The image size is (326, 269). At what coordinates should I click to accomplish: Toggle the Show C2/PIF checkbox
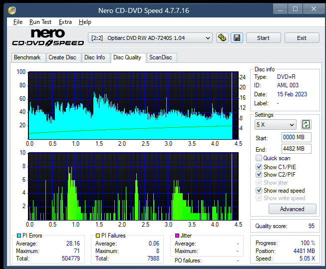click(259, 175)
